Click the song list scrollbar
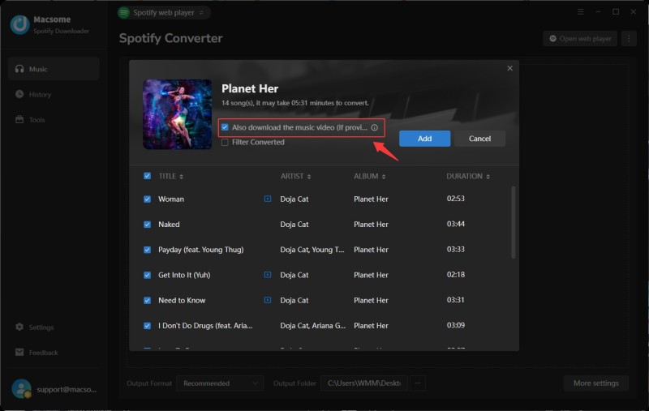 [x=514, y=222]
